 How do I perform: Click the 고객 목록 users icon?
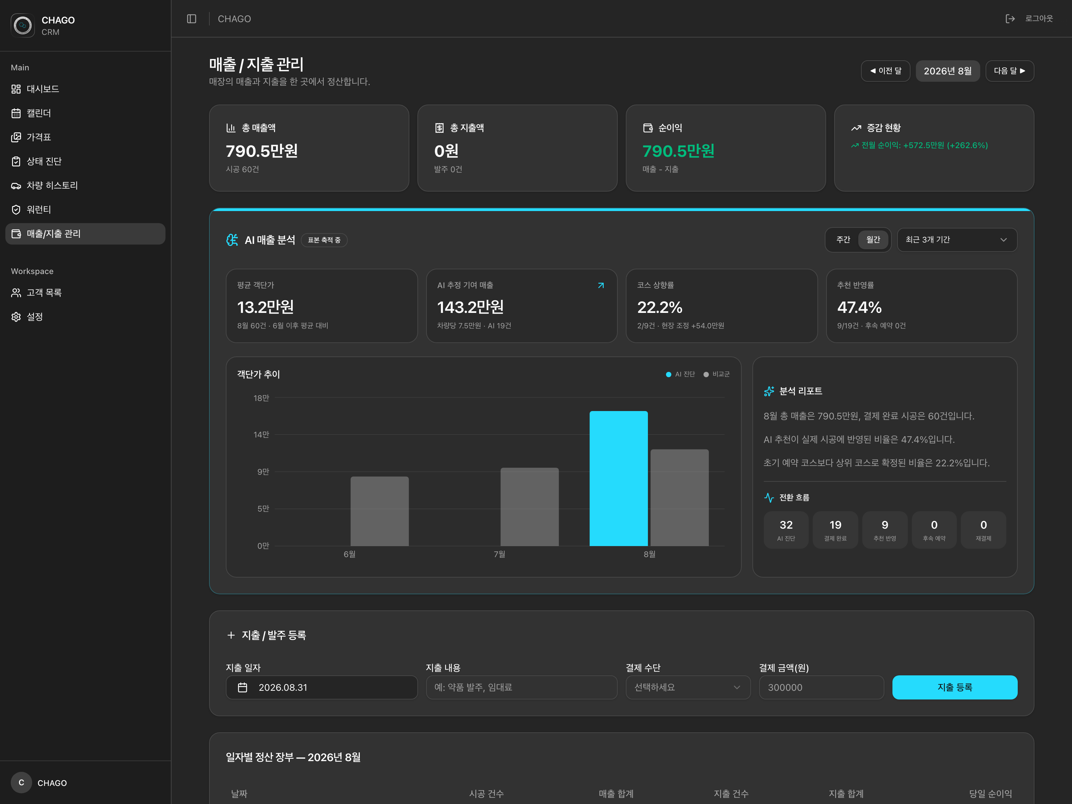(x=16, y=293)
